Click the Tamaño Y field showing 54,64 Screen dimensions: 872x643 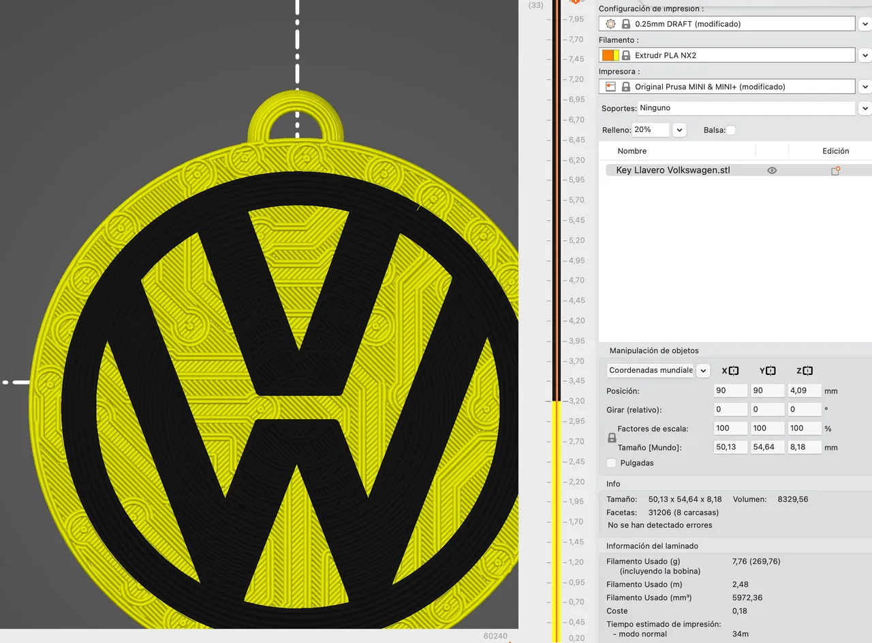(767, 448)
